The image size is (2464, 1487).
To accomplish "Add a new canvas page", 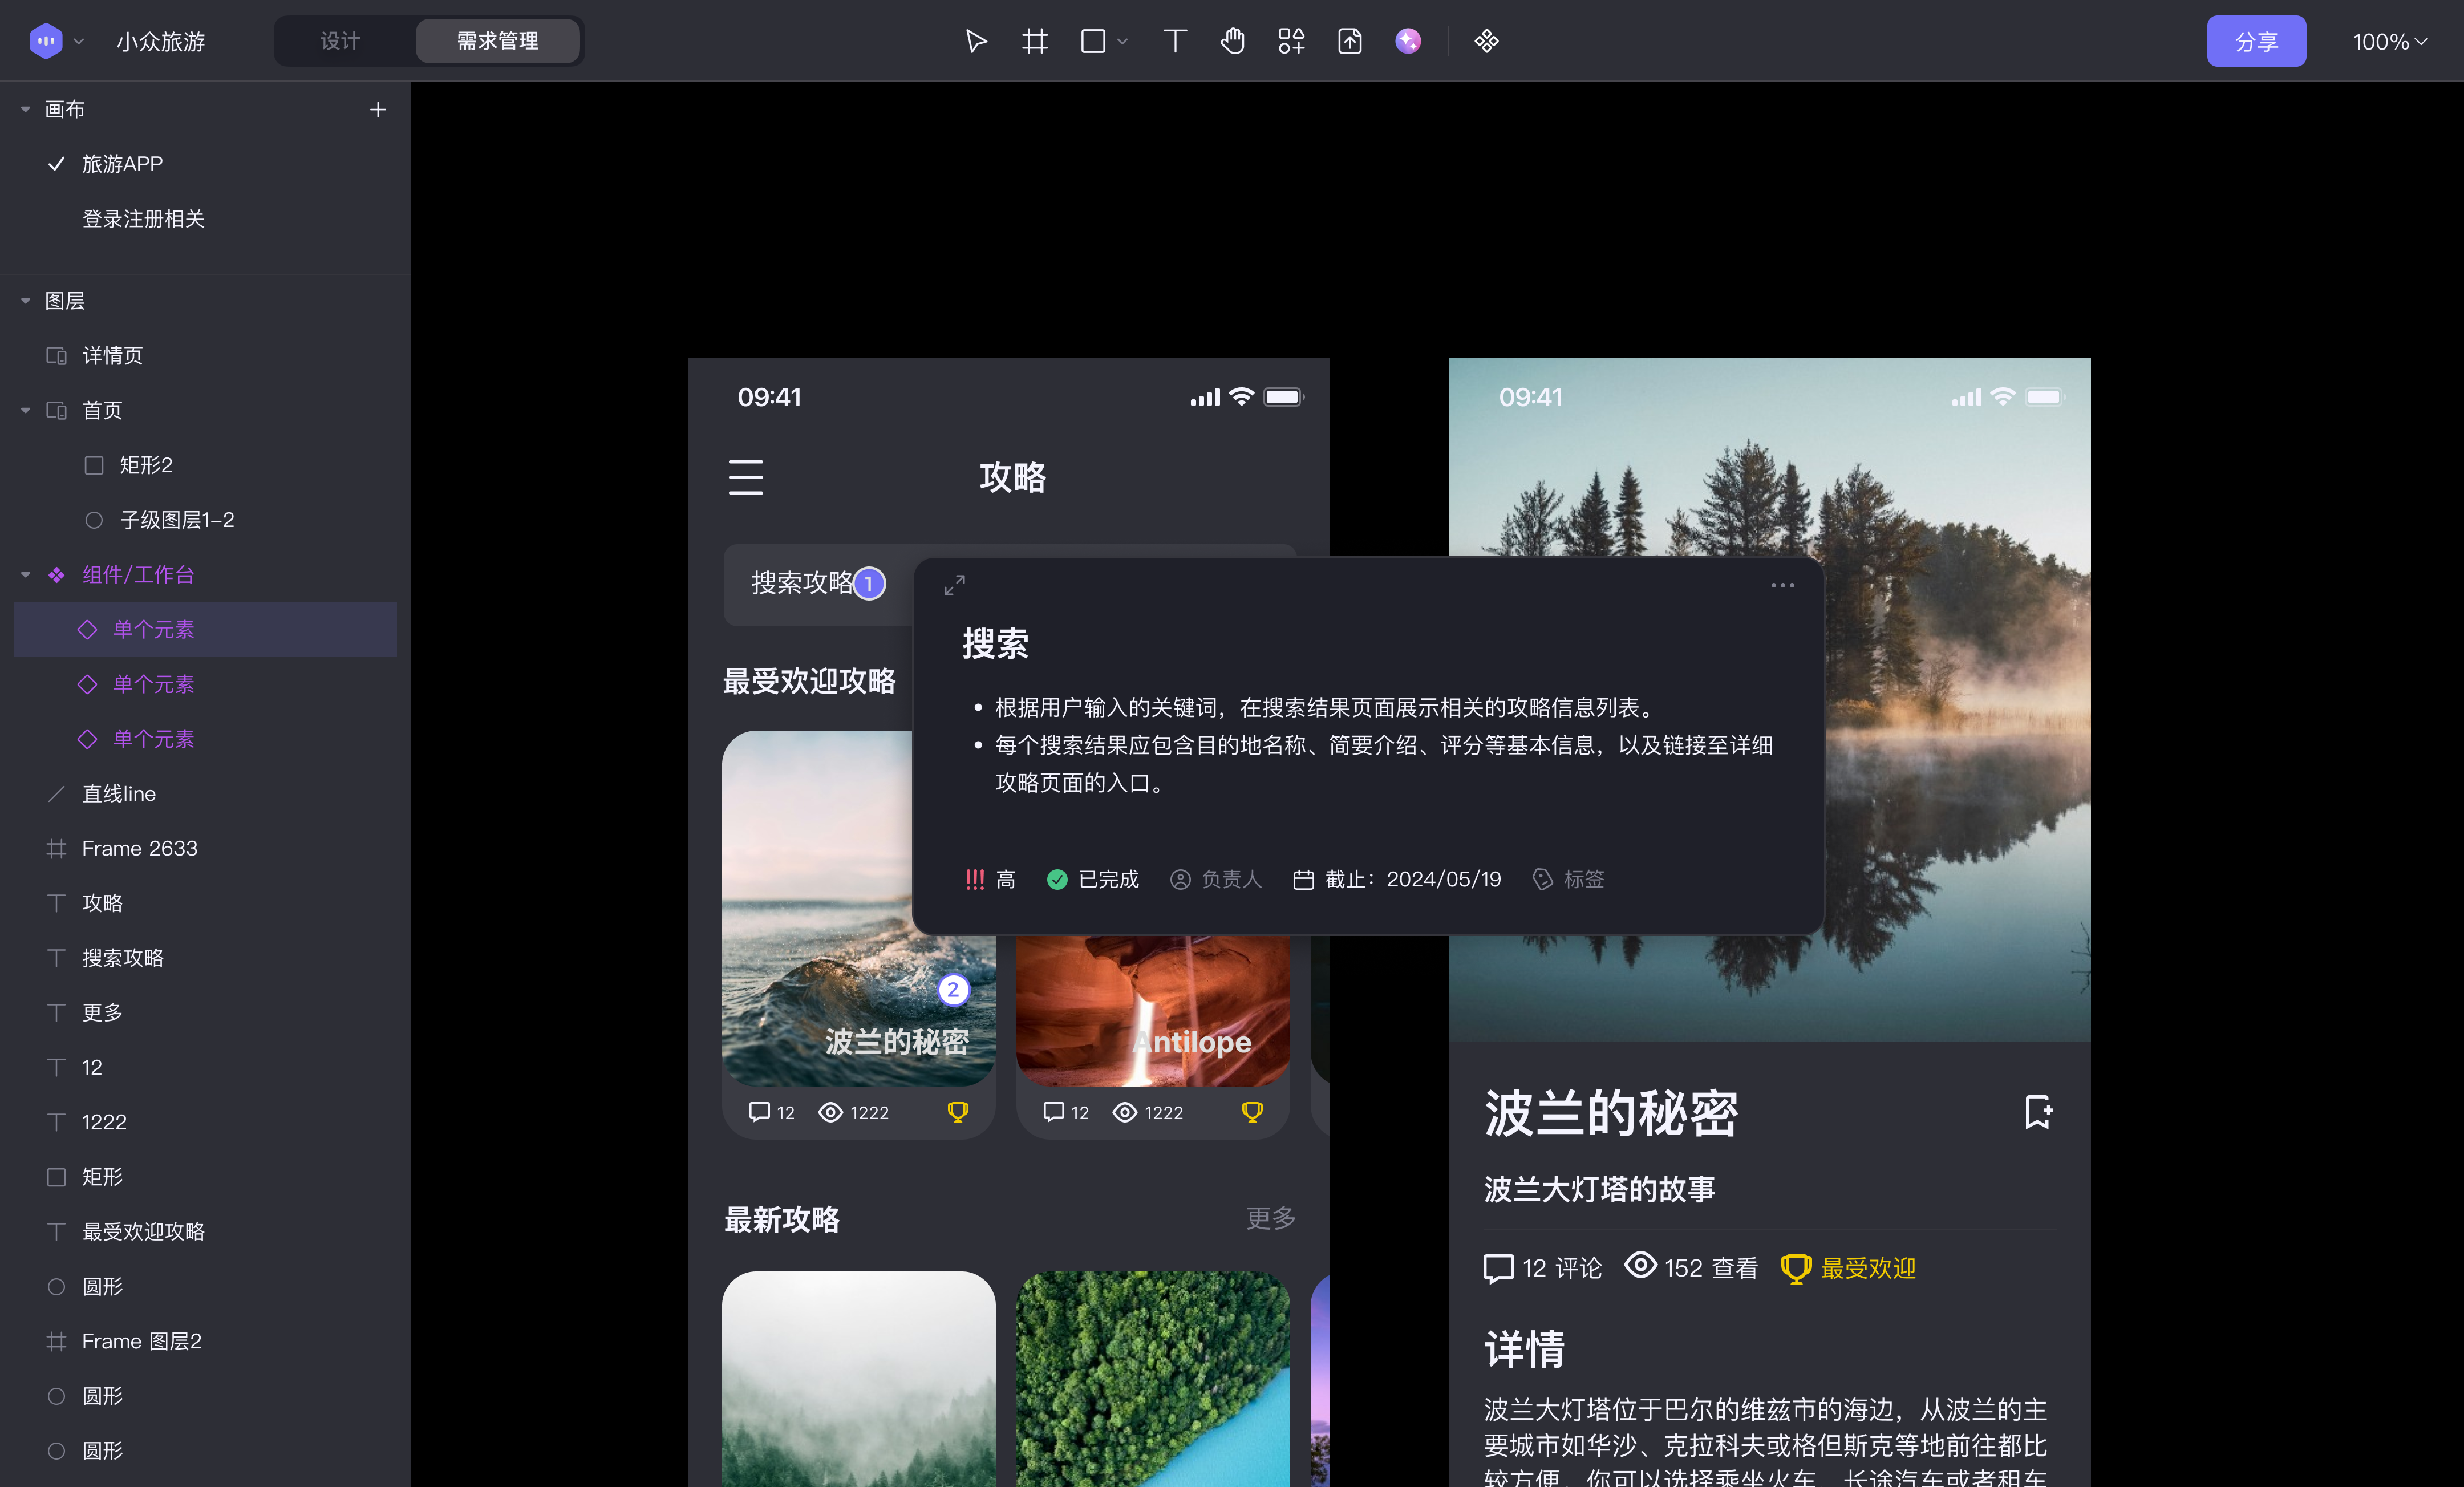I will [x=378, y=109].
